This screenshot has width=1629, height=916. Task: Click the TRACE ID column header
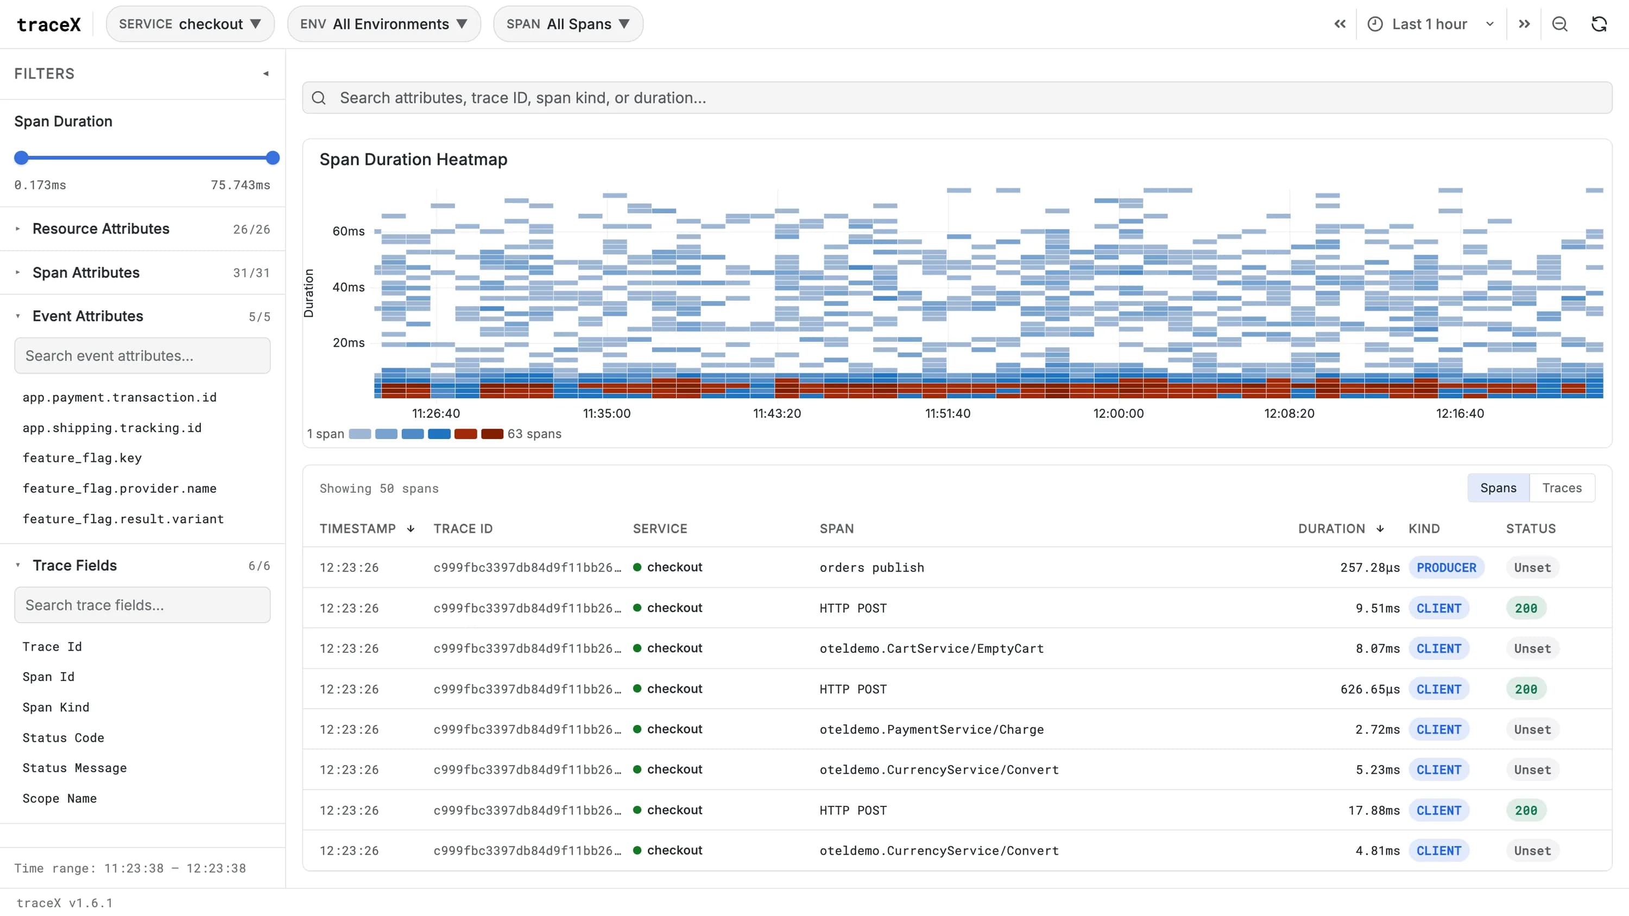(x=463, y=529)
